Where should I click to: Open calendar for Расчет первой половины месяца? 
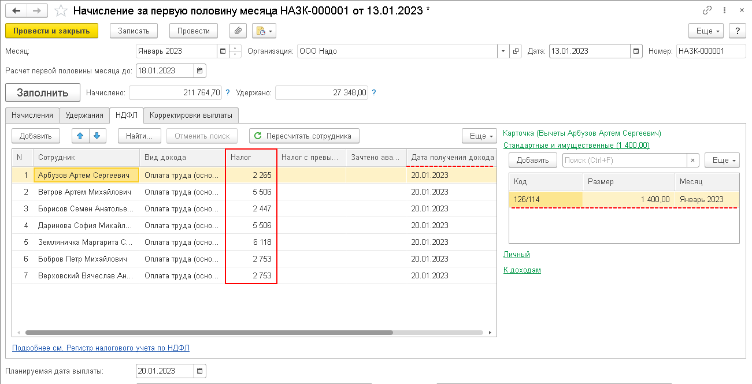point(200,71)
